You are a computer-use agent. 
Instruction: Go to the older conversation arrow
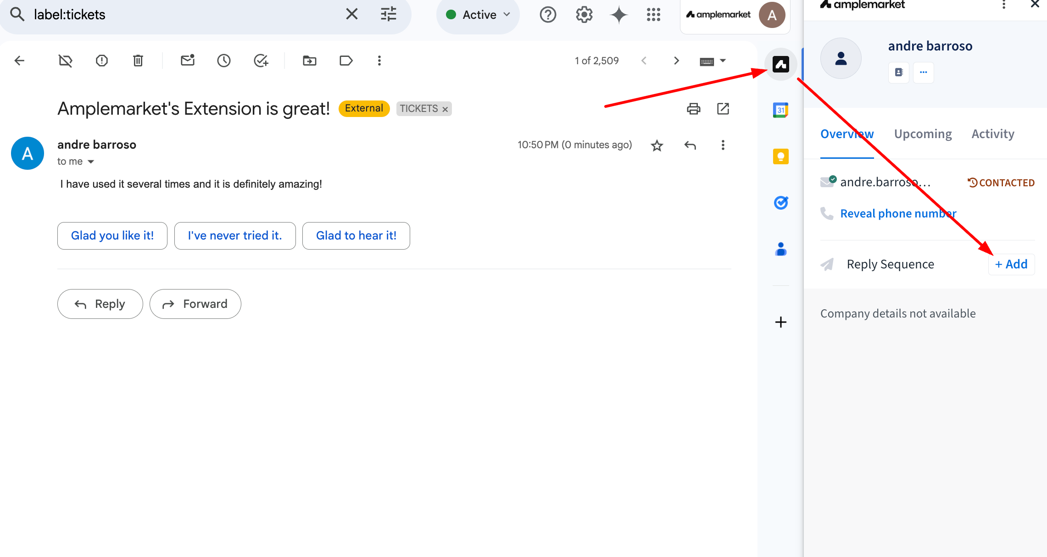[676, 61]
